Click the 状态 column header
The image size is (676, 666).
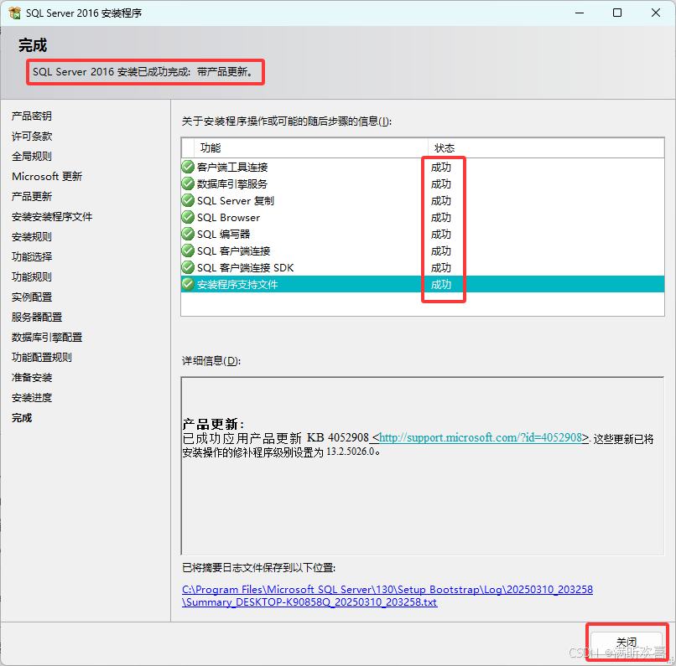click(x=545, y=148)
